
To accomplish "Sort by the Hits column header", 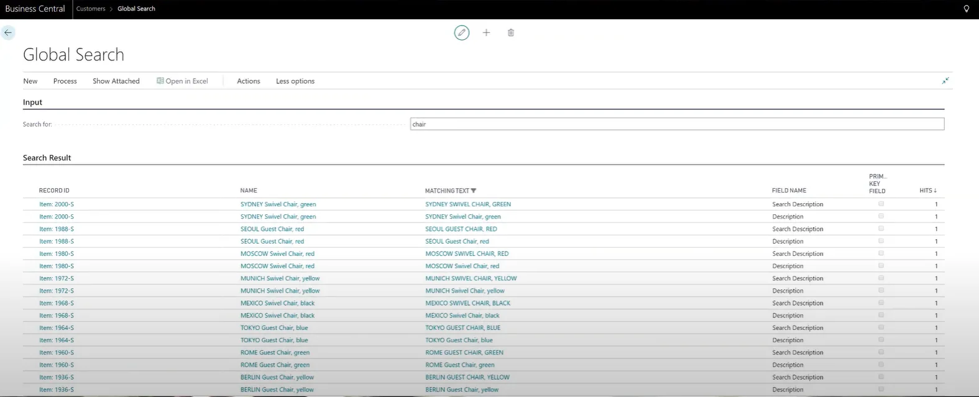I will coord(927,191).
